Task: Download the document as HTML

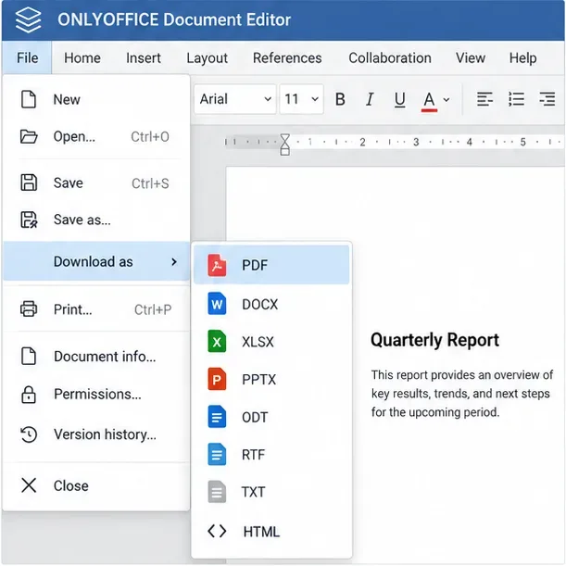Action: coord(271,532)
